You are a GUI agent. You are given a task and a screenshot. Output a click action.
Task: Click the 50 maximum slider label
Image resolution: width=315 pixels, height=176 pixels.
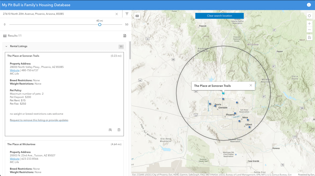coord(127,25)
